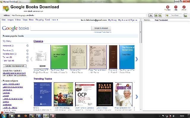The height and width of the screenshot is (118, 190).
Task: Open the Images link in Google navigation
Action: pos(10,20)
